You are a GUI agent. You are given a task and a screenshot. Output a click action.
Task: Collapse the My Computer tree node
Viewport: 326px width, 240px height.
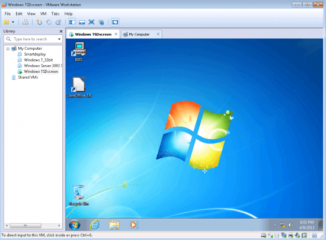(x=8, y=49)
